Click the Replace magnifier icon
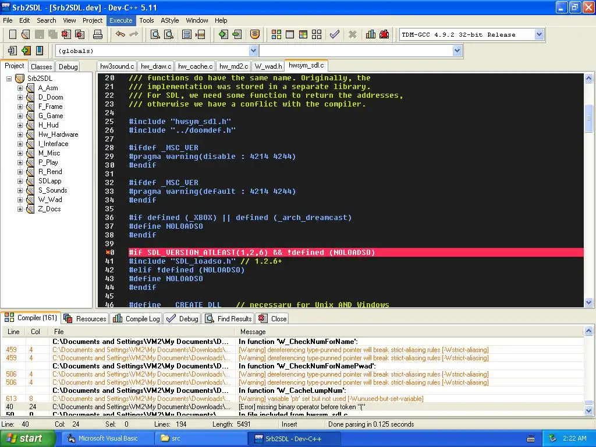Viewport: 596px width, 447px height. tap(168, 34)
